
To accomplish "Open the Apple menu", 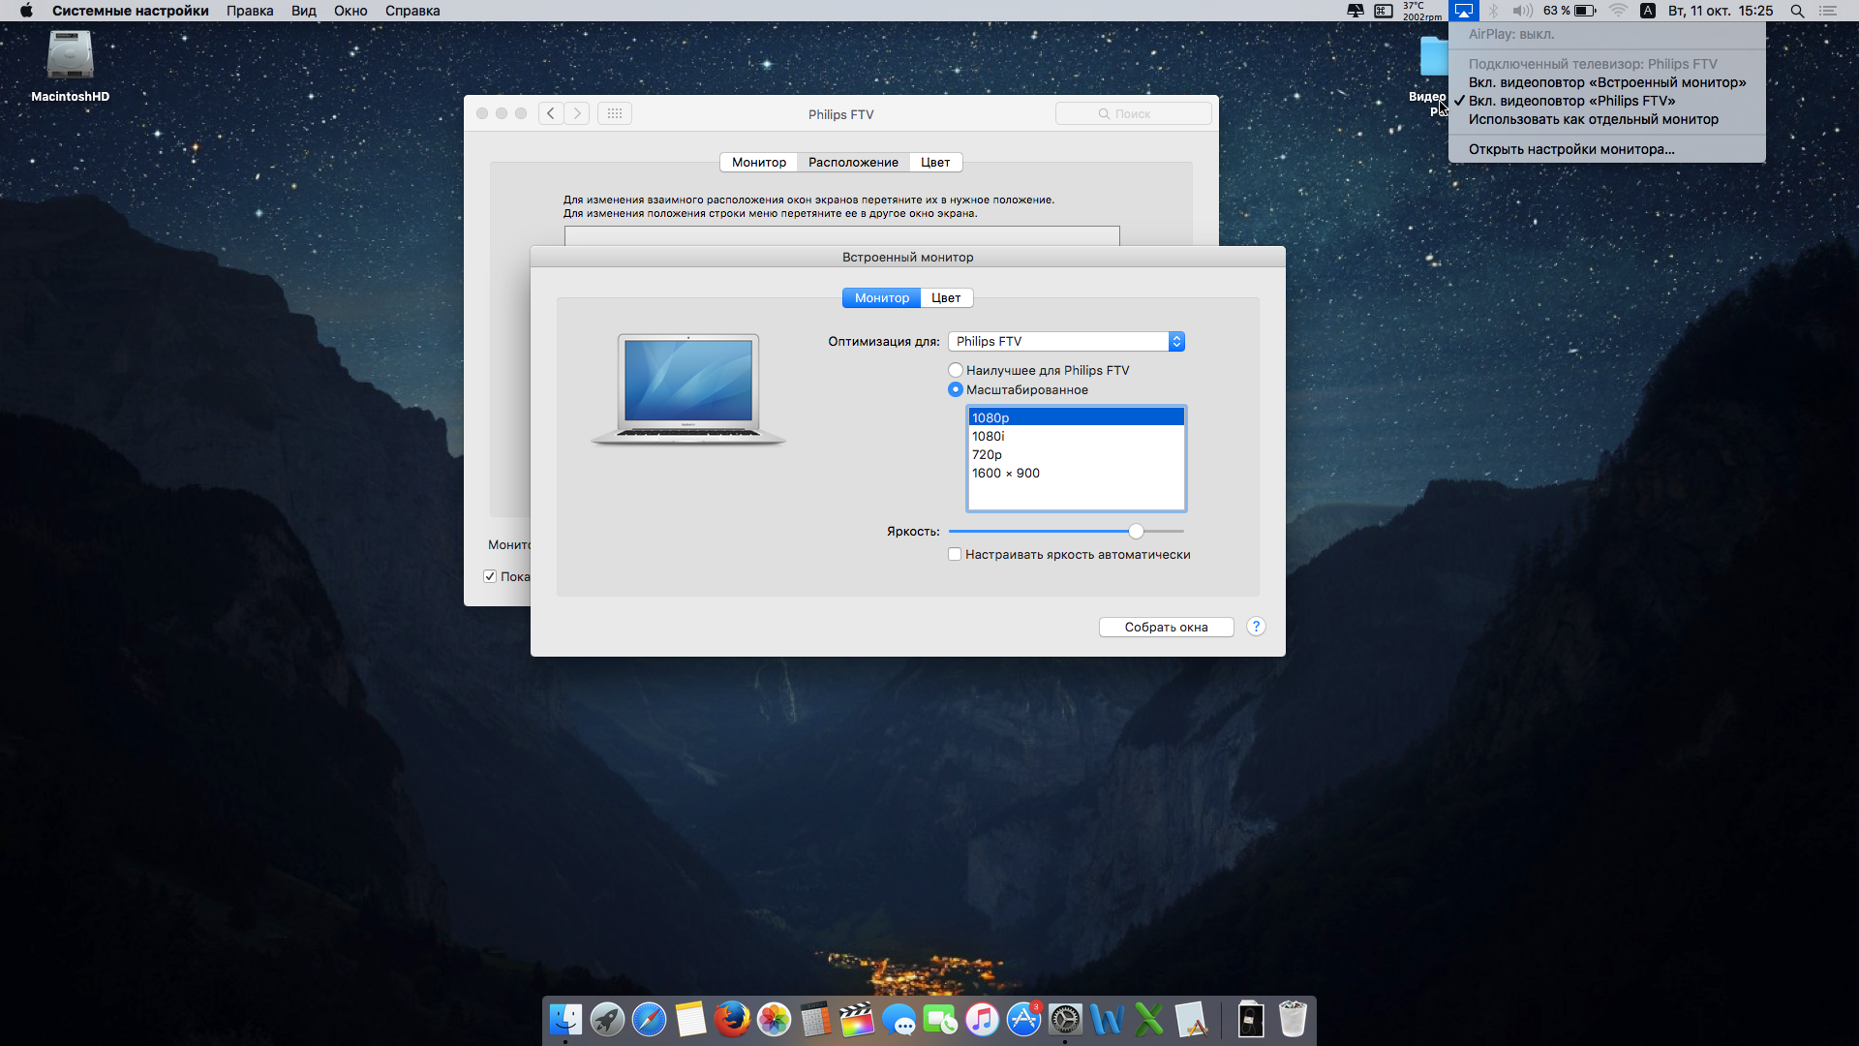I will pos(26,11).
